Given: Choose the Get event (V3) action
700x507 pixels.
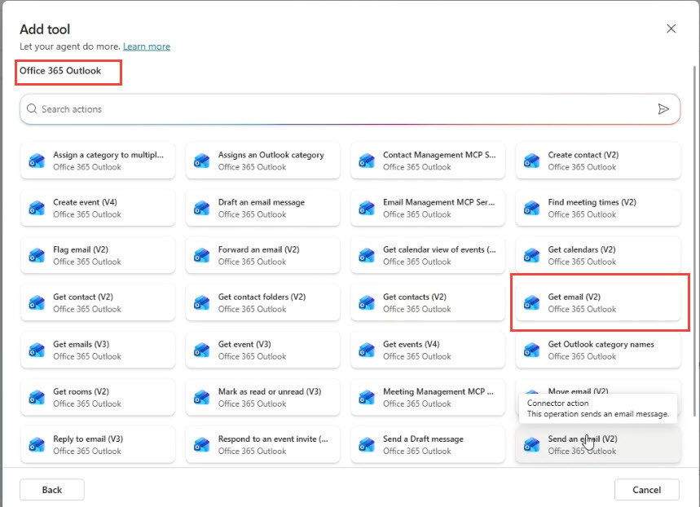Looking at the screenshot, I should pos(262,350).
